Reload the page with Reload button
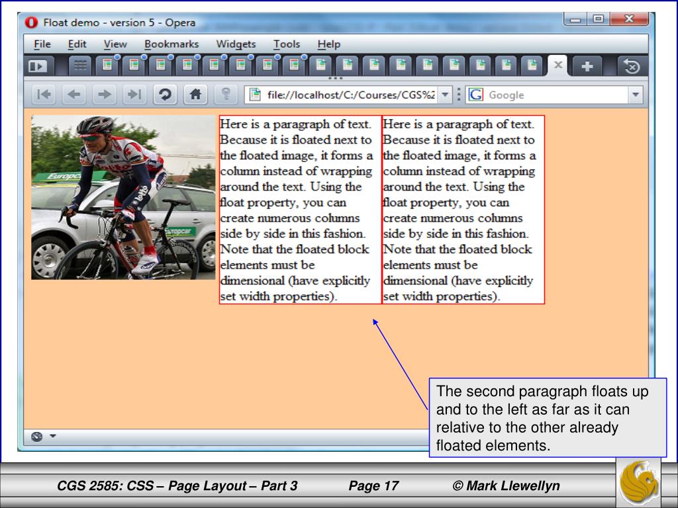 [x=165, y=94]
